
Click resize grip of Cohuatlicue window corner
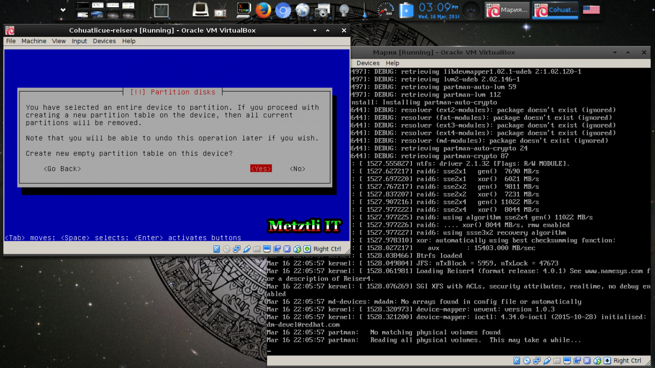point(346,250)
